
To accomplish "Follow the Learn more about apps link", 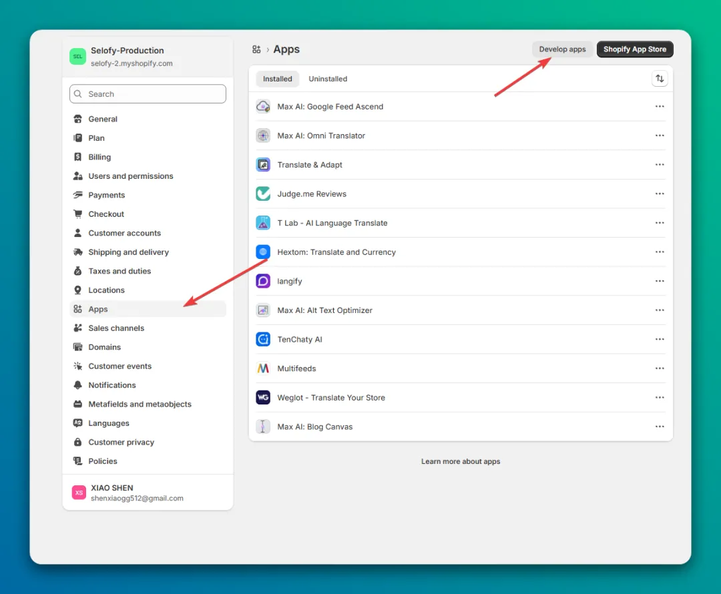I will pyautogui.click(x=460, y=461).
